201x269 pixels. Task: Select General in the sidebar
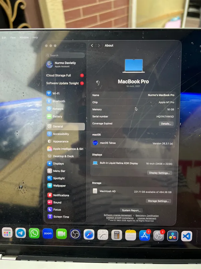[x=65, y=126]
